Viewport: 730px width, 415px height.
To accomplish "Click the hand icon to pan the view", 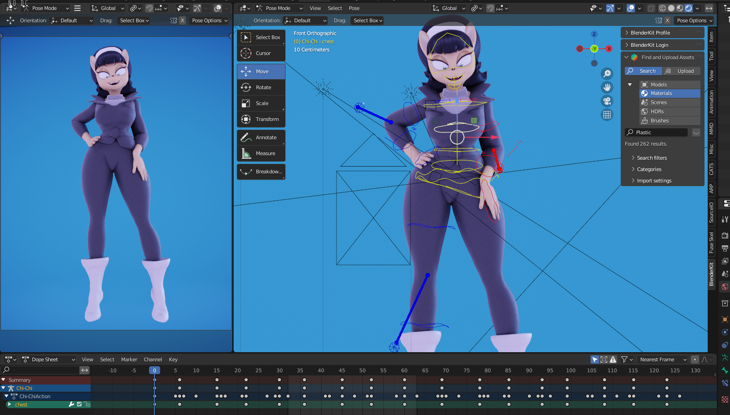I will (607, 87).
